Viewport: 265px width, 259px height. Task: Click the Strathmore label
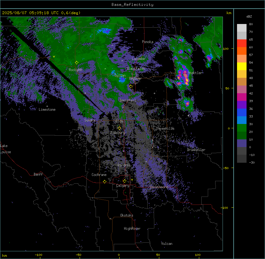point(159,187)
